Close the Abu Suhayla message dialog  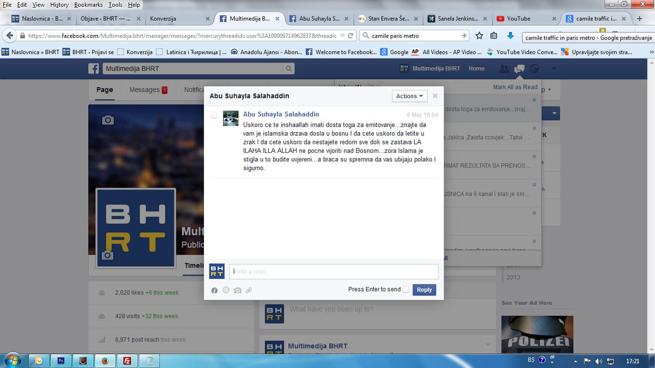click(435, 96)
